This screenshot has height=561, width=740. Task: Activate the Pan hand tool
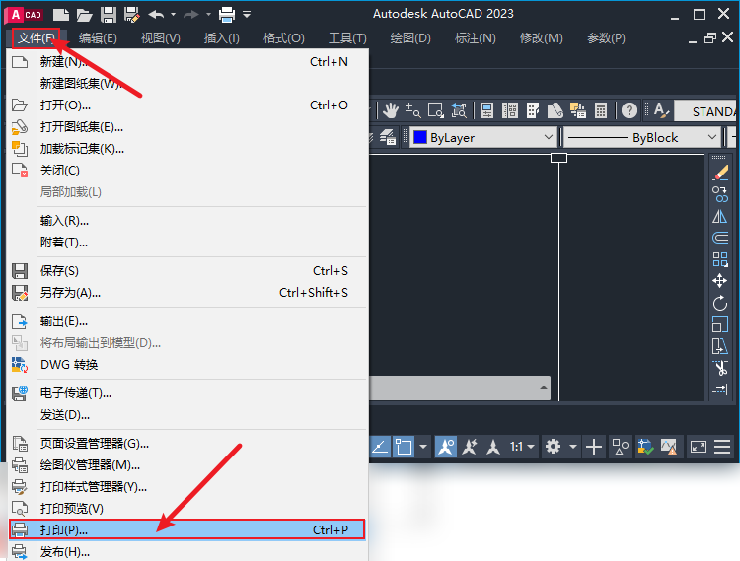click(391, 110)
